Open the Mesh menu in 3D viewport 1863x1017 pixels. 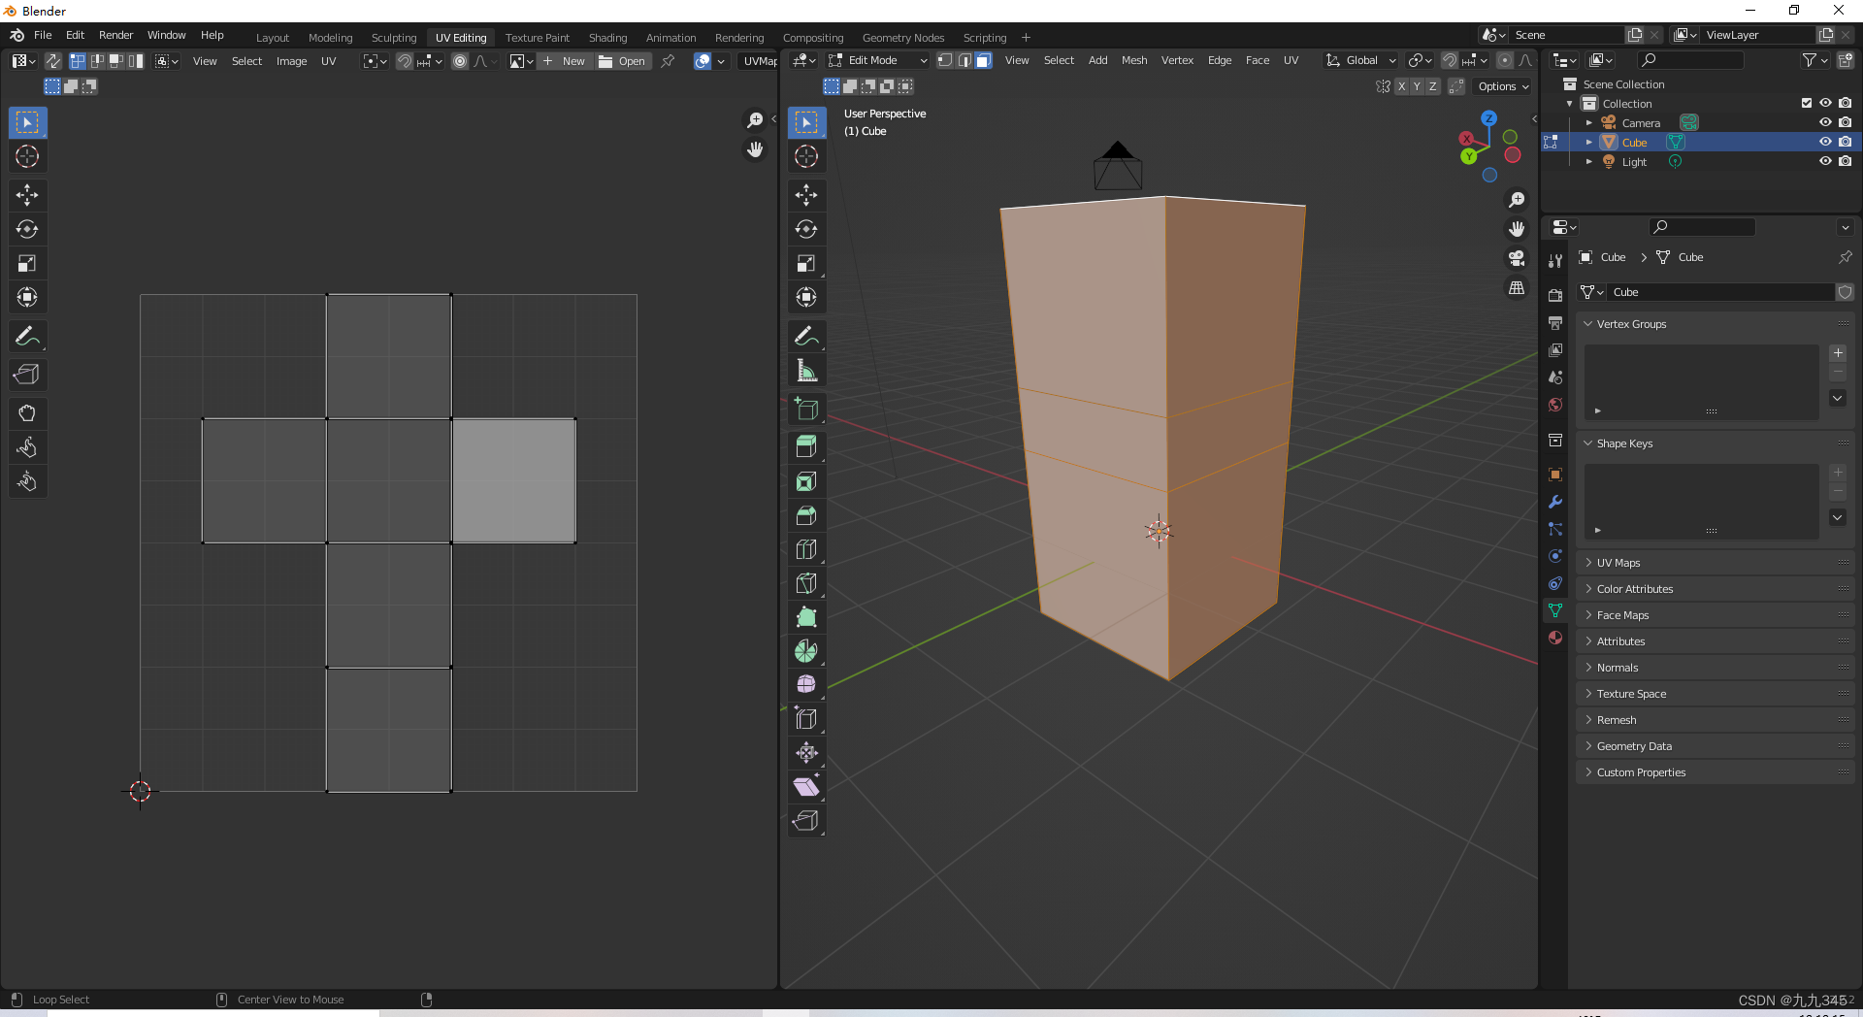(x=1133, y=60)
